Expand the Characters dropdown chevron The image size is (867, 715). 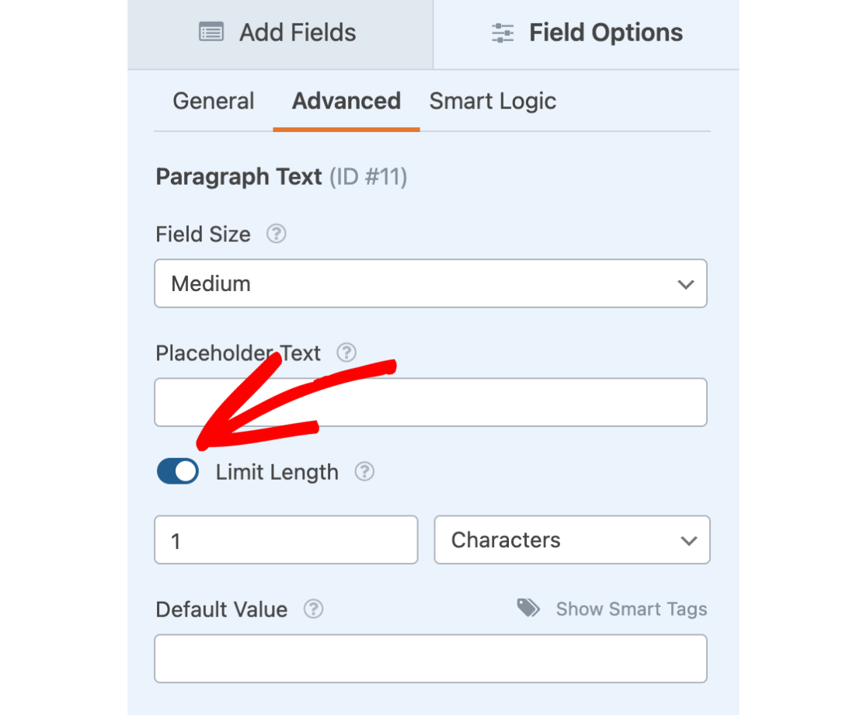[x=690, y=540]
